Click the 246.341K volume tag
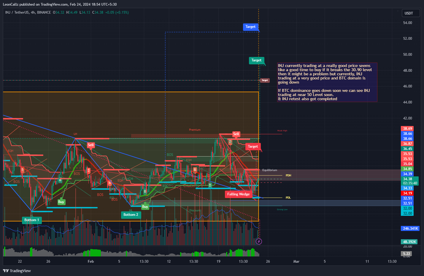This screenshot has height=276, width=424. click(410, 229)
